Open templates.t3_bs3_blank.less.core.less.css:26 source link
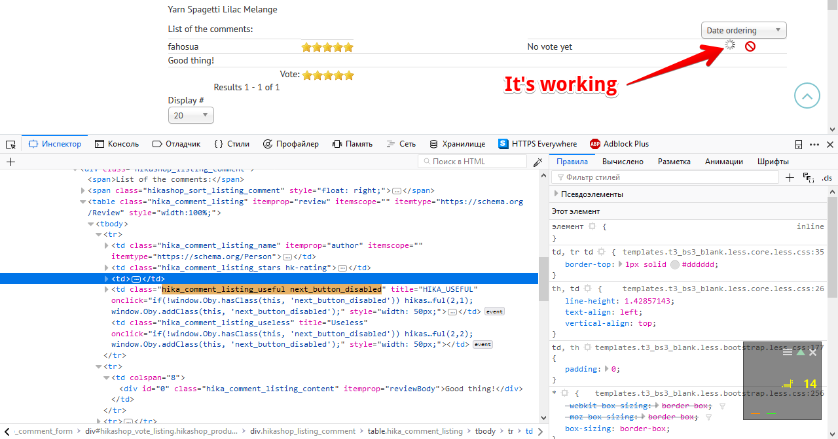This screenshot has width=838, height=439. [x=723, y=289]
